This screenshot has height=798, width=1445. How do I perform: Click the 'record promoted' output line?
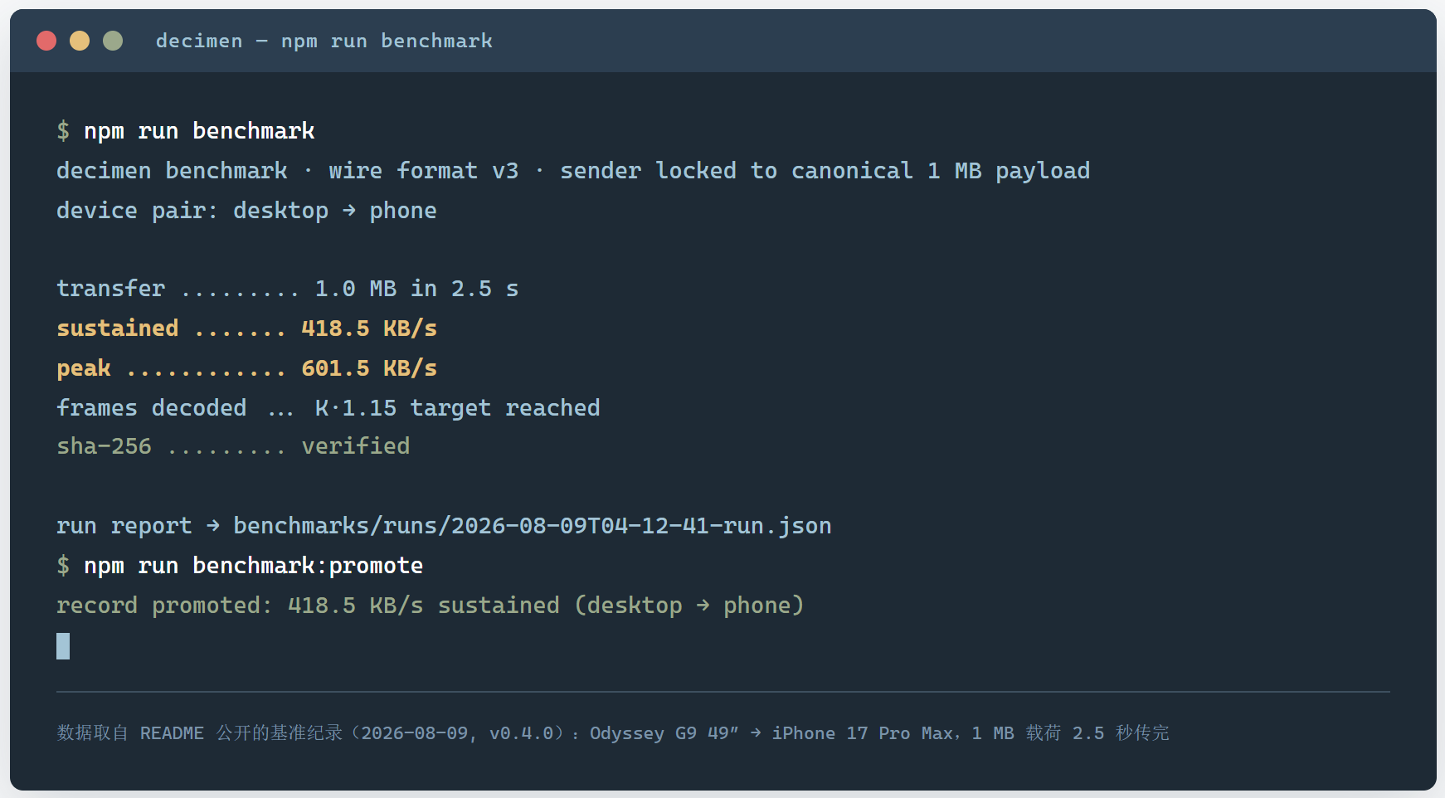[431, 606]
